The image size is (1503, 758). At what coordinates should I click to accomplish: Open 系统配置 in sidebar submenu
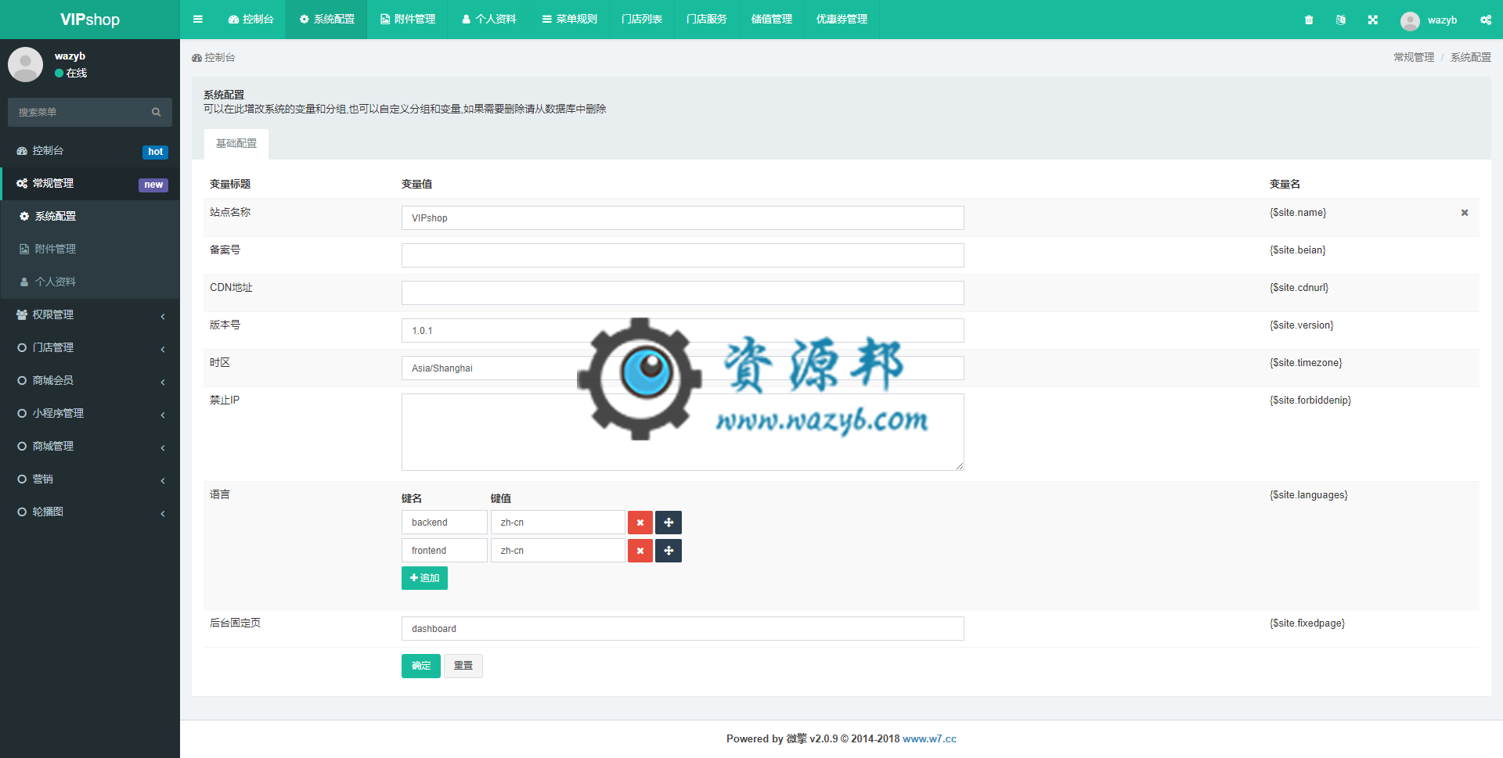tap(90, 217)
